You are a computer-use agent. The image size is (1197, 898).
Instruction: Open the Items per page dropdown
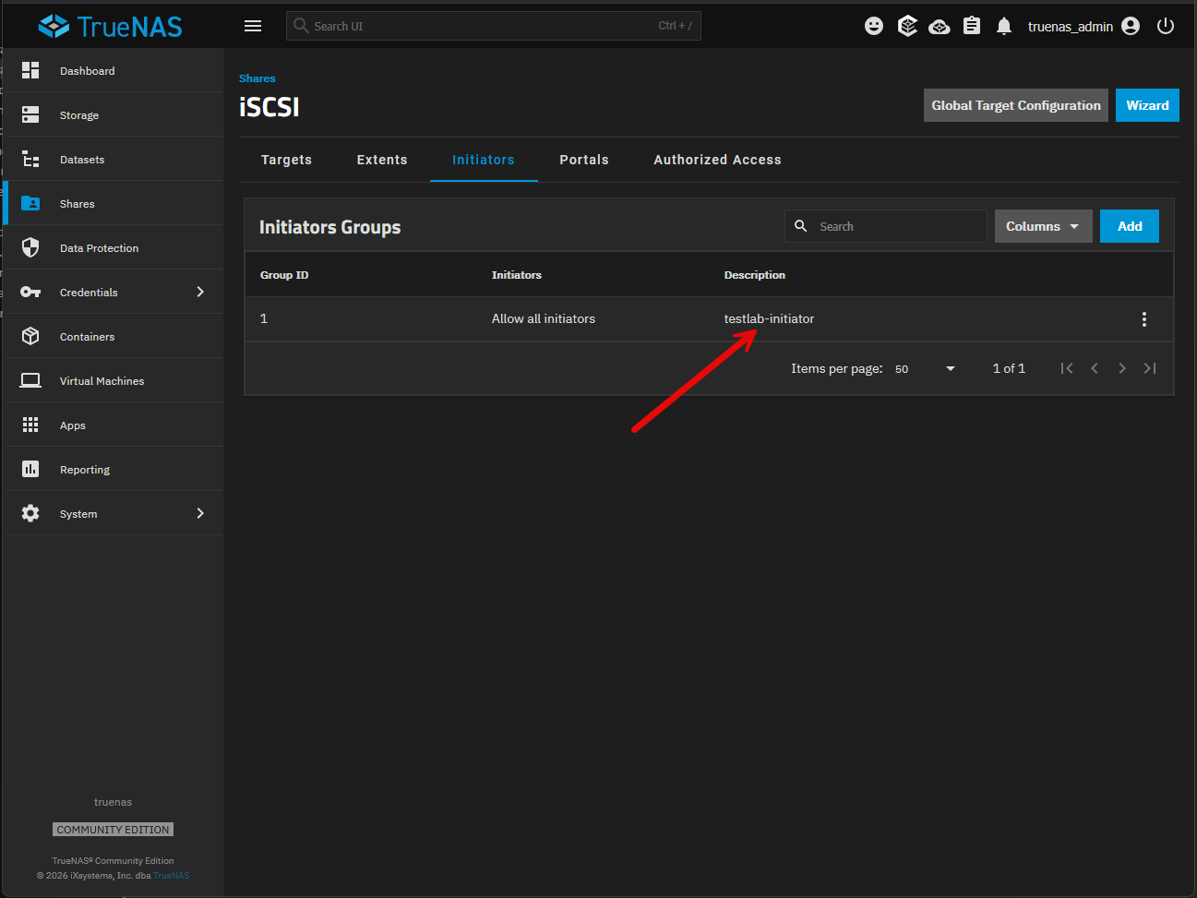(x=925, y=368)
